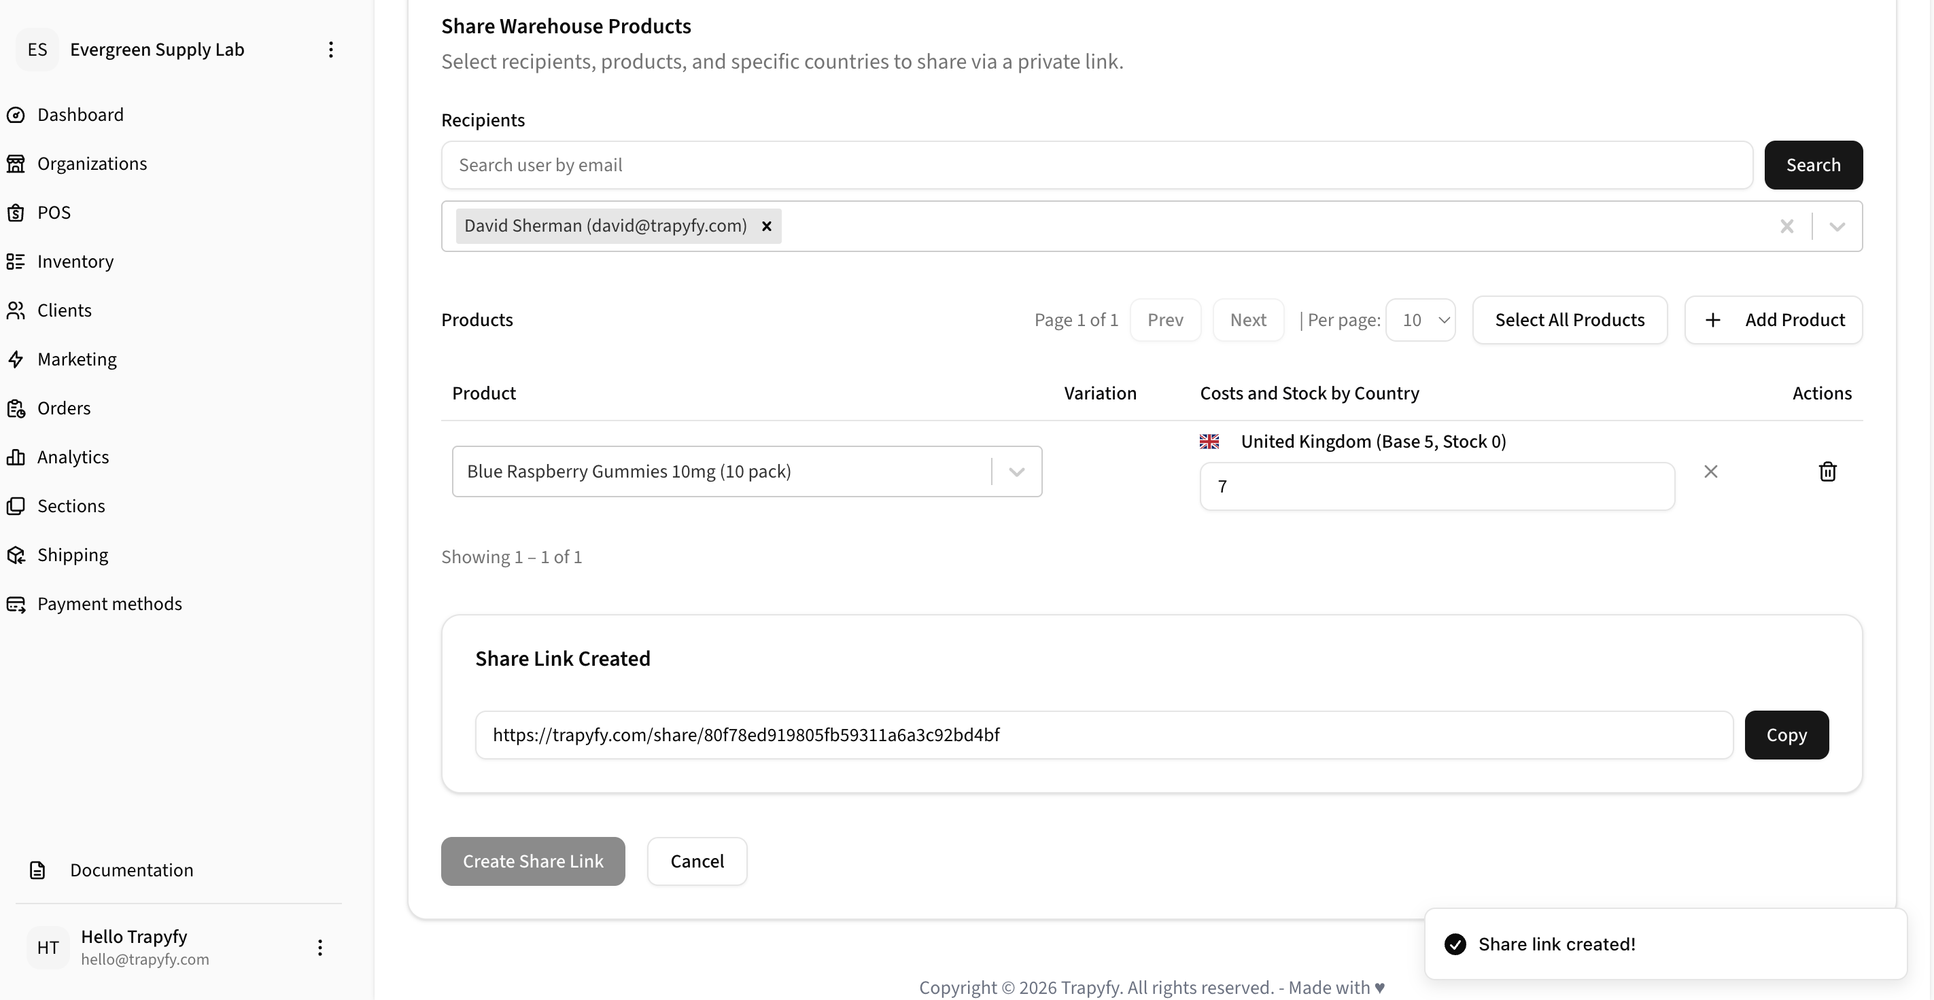Viewport: 1934px width, 1000px height.
Task: Click the Inventory list icon
Action: point(16,262)
